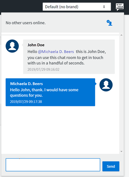Open the chat panel icon in header
The height and width of the screenshot is (177, 129).
120,7
